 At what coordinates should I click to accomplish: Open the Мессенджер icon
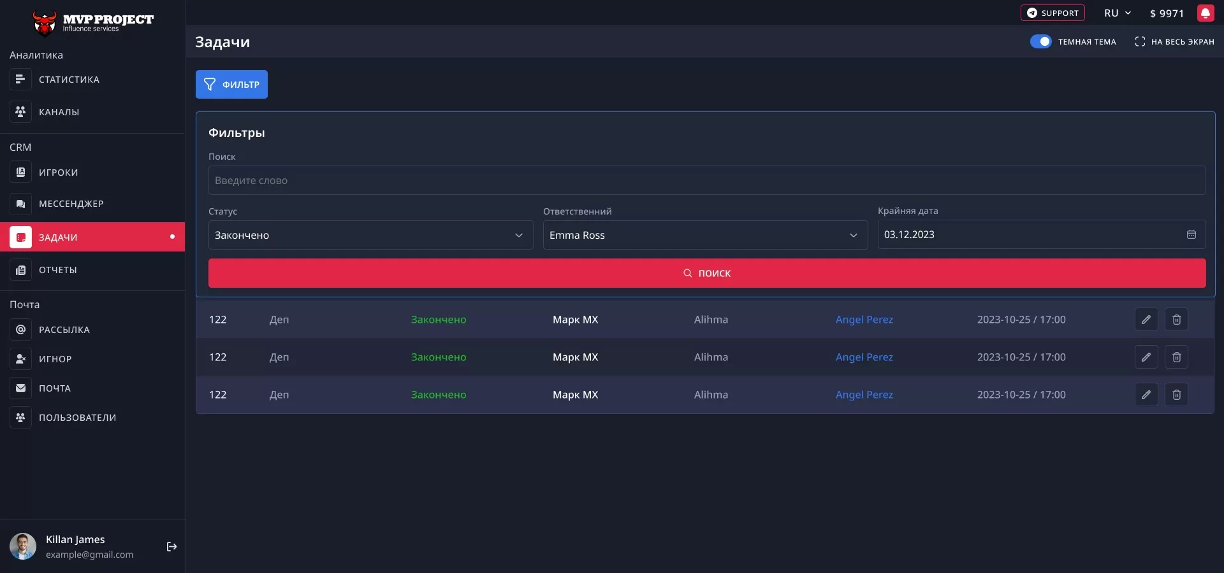pyautogui.click(x=20, y=204)
